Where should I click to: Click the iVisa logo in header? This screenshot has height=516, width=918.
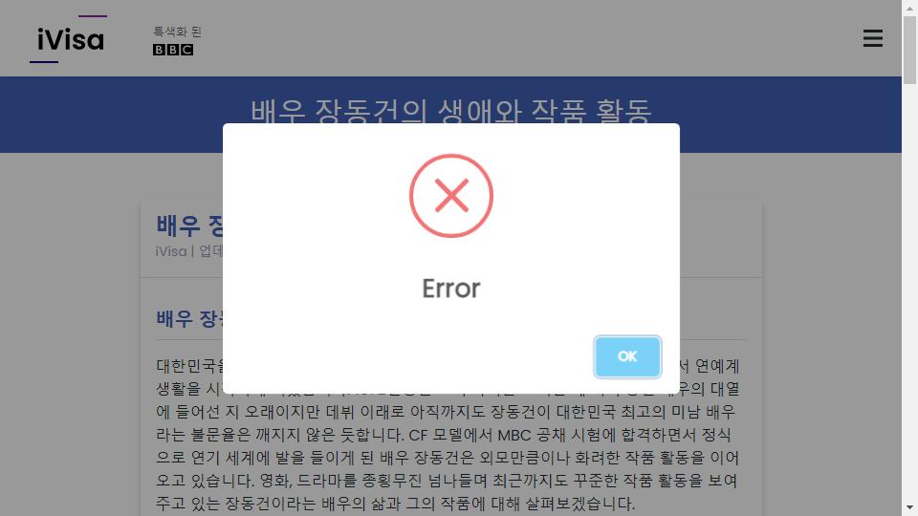pos(69,38)
